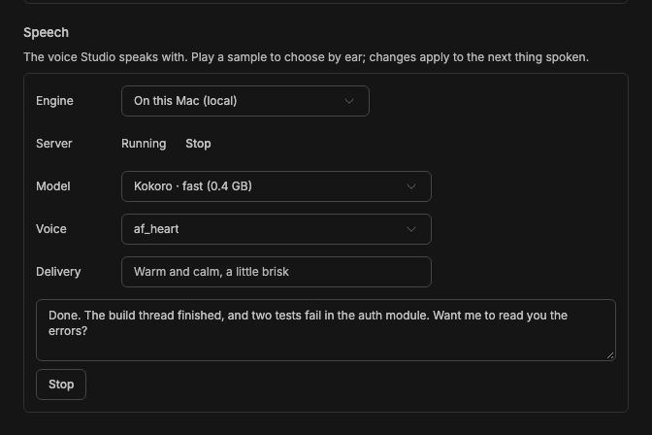
Task: Click the voice Studio description text
Action: click(x=306, y=57)
